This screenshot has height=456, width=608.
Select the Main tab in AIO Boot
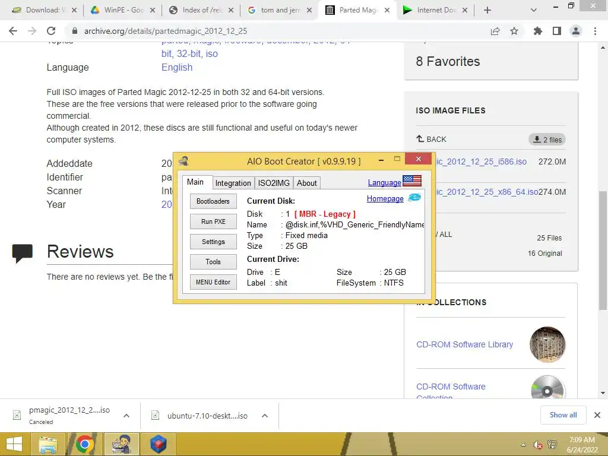point(195,182)
